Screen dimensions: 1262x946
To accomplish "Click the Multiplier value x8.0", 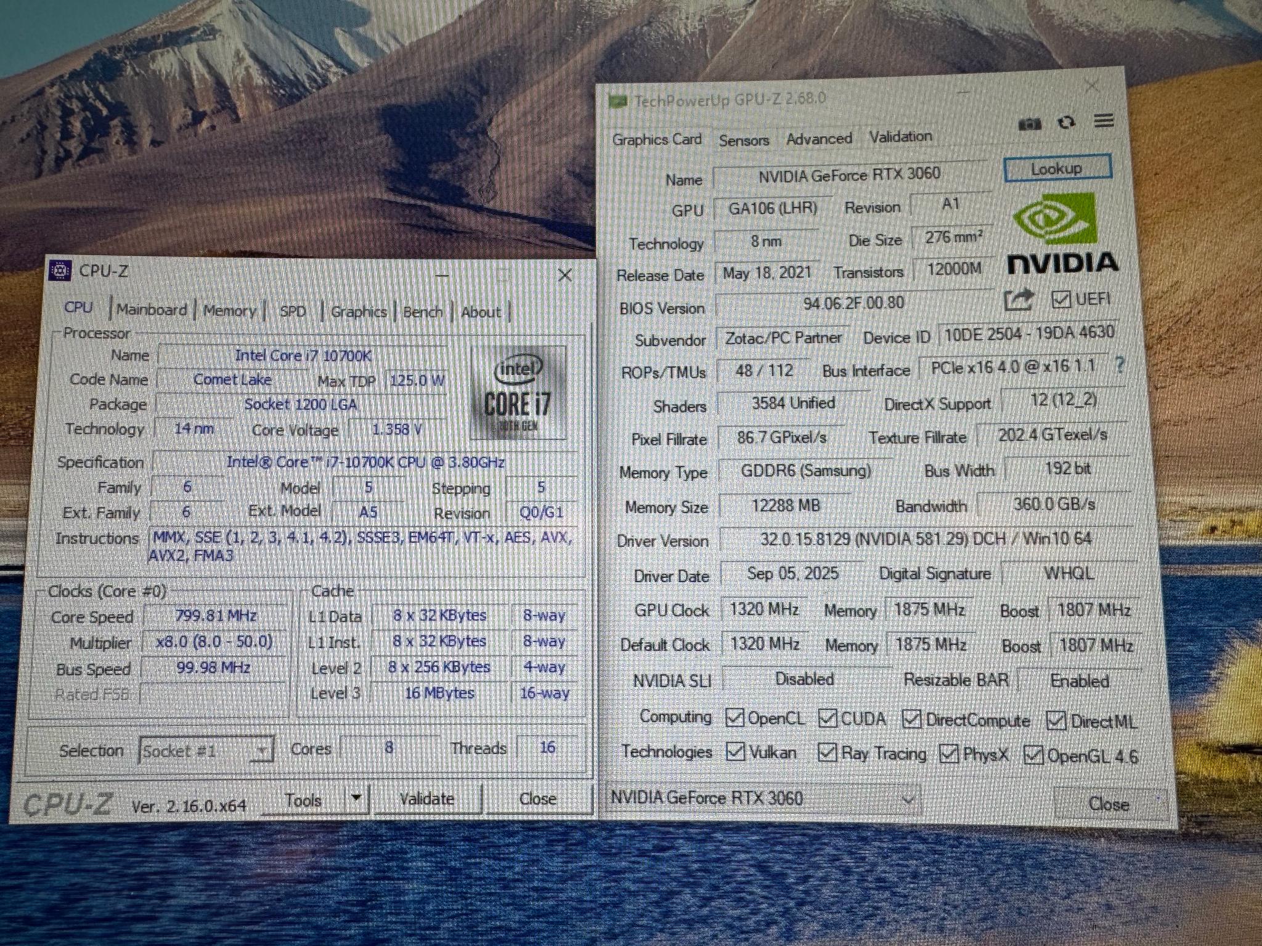I will [214, 641].
